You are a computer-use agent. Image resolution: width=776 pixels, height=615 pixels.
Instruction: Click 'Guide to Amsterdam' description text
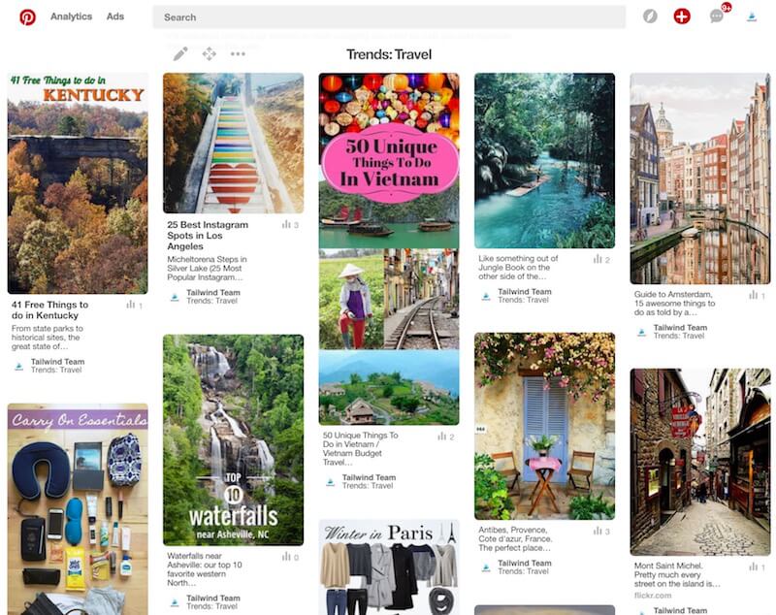(674, 303)
